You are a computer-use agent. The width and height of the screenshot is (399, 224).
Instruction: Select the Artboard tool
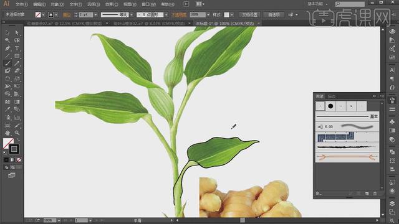(x=7, y=125)
